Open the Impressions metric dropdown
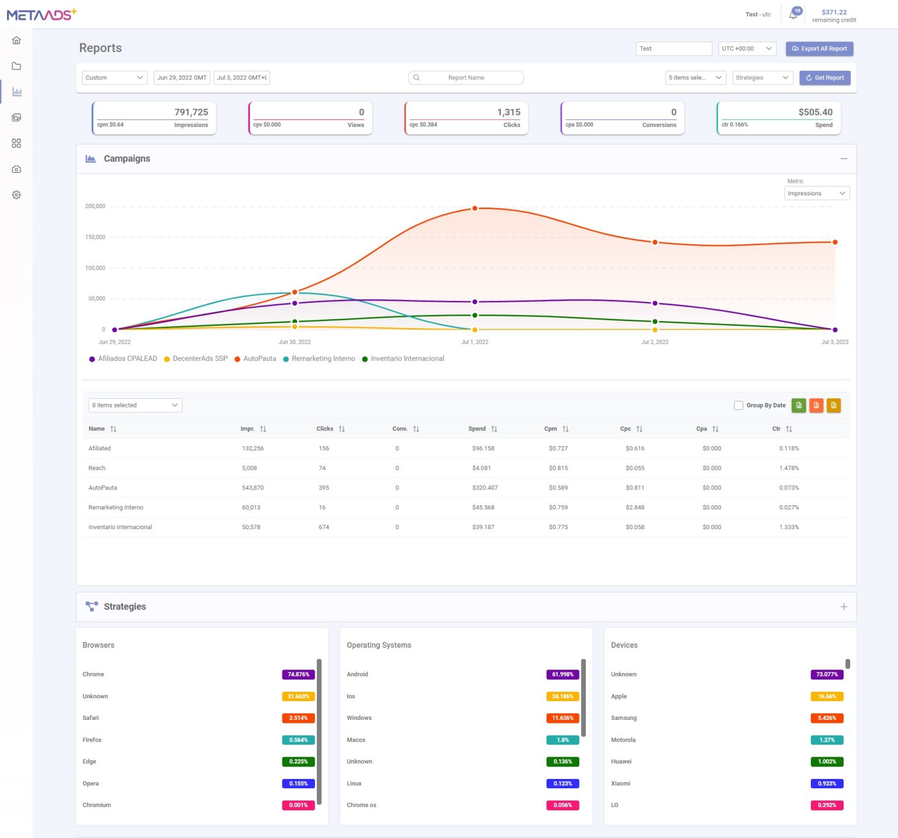898x838 pixels. coord(817,194)
